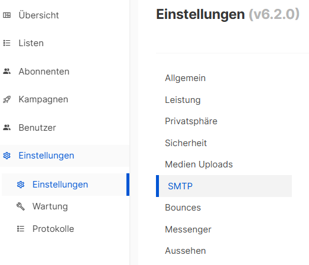Collapse the Einstellungen sidebar section
Image resolution: width=309 pixels, height=265 pixels.
tap(64, 156)
